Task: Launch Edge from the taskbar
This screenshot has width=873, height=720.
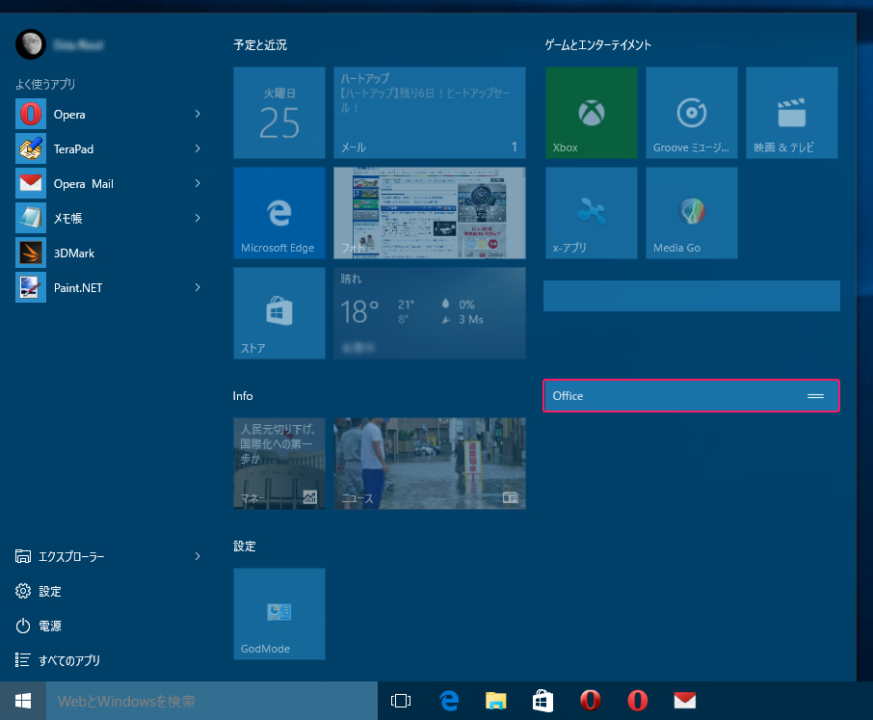Action: coord(449,701)
